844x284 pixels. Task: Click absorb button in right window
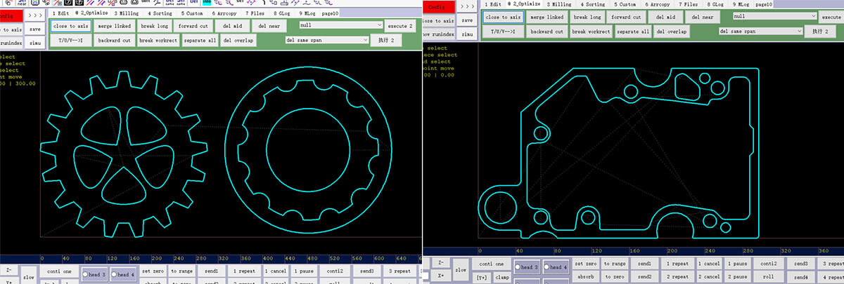[x=585, y=277]
